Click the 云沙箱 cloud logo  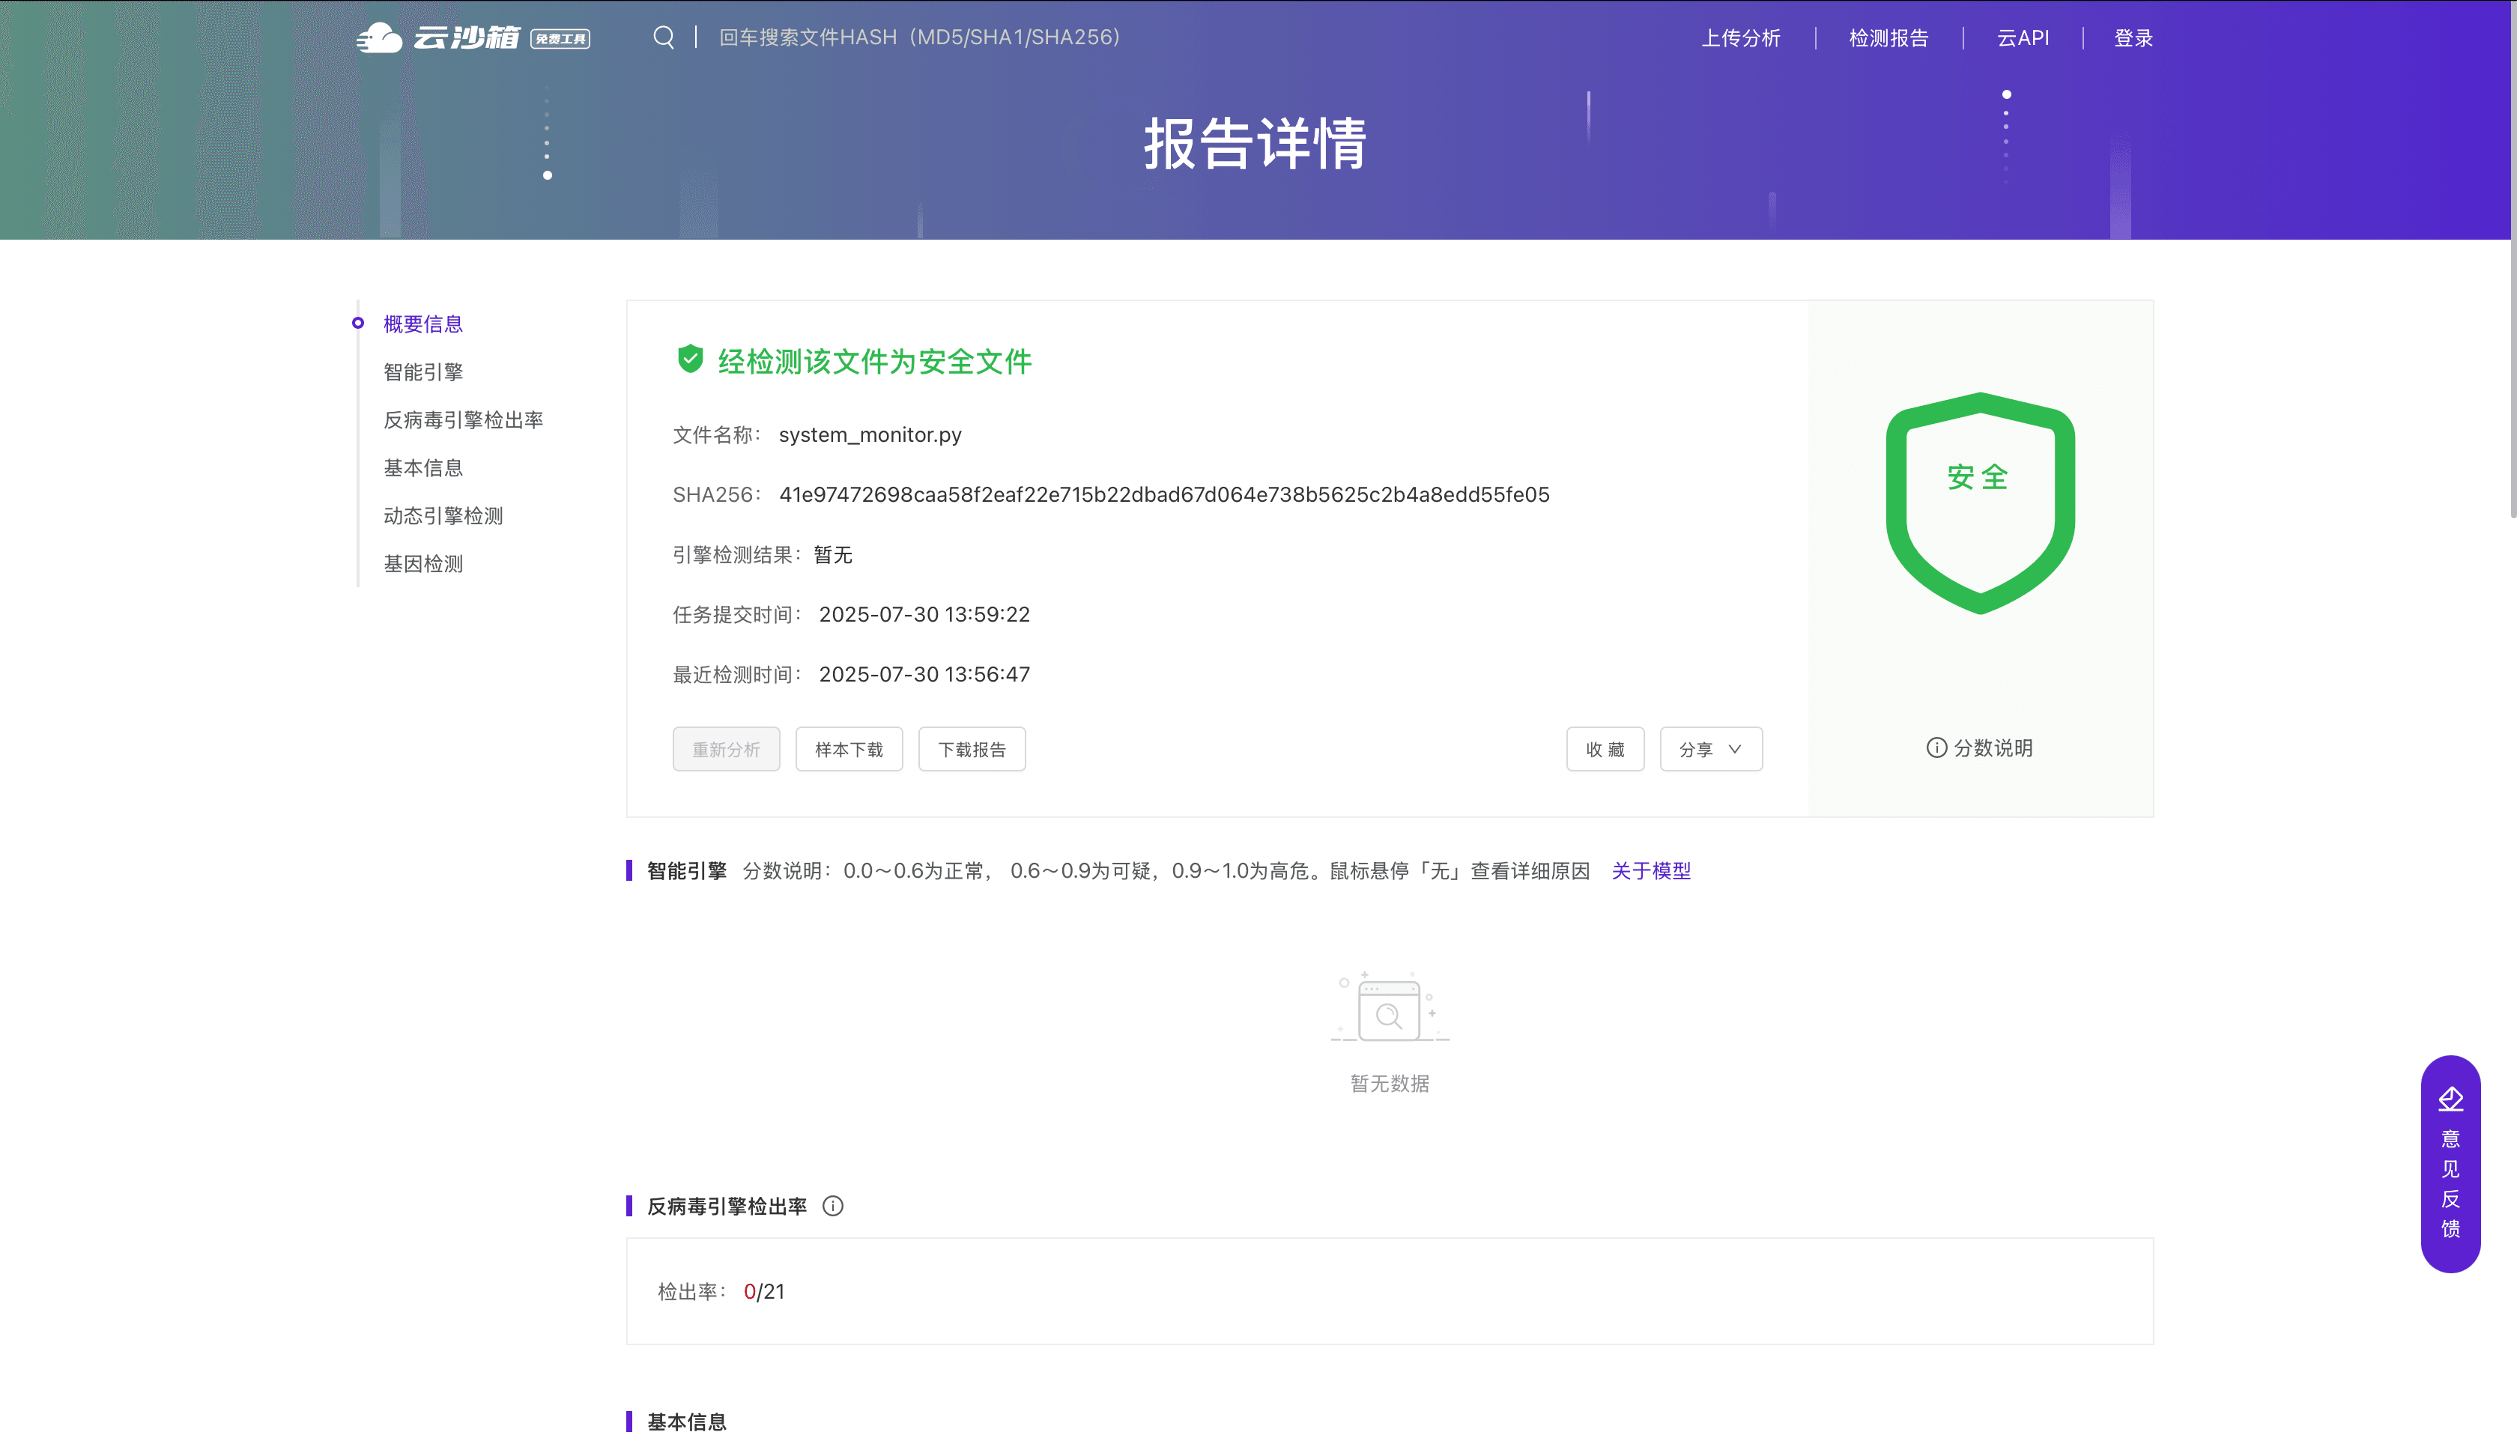pos(379,38)
